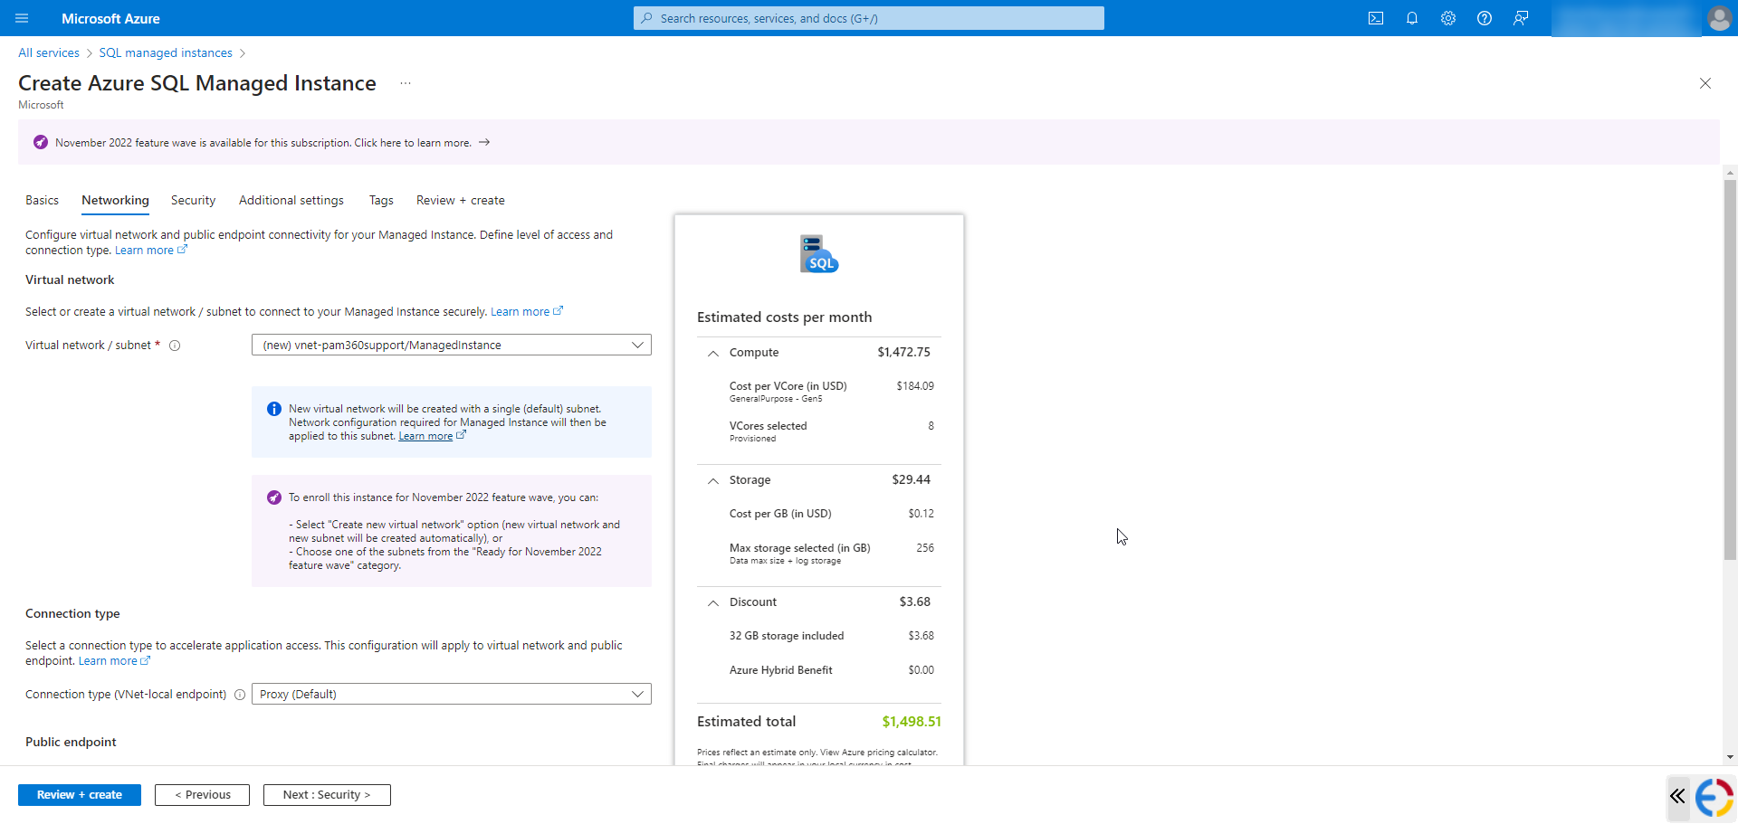Image resolution: width=1738 pixels, height=824 pixels.
Task: Switch to the Security tab
Action: click(193, 200)
